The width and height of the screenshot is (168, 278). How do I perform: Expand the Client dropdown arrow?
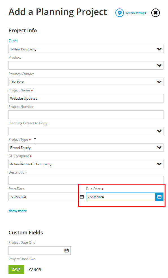[159, 49]
